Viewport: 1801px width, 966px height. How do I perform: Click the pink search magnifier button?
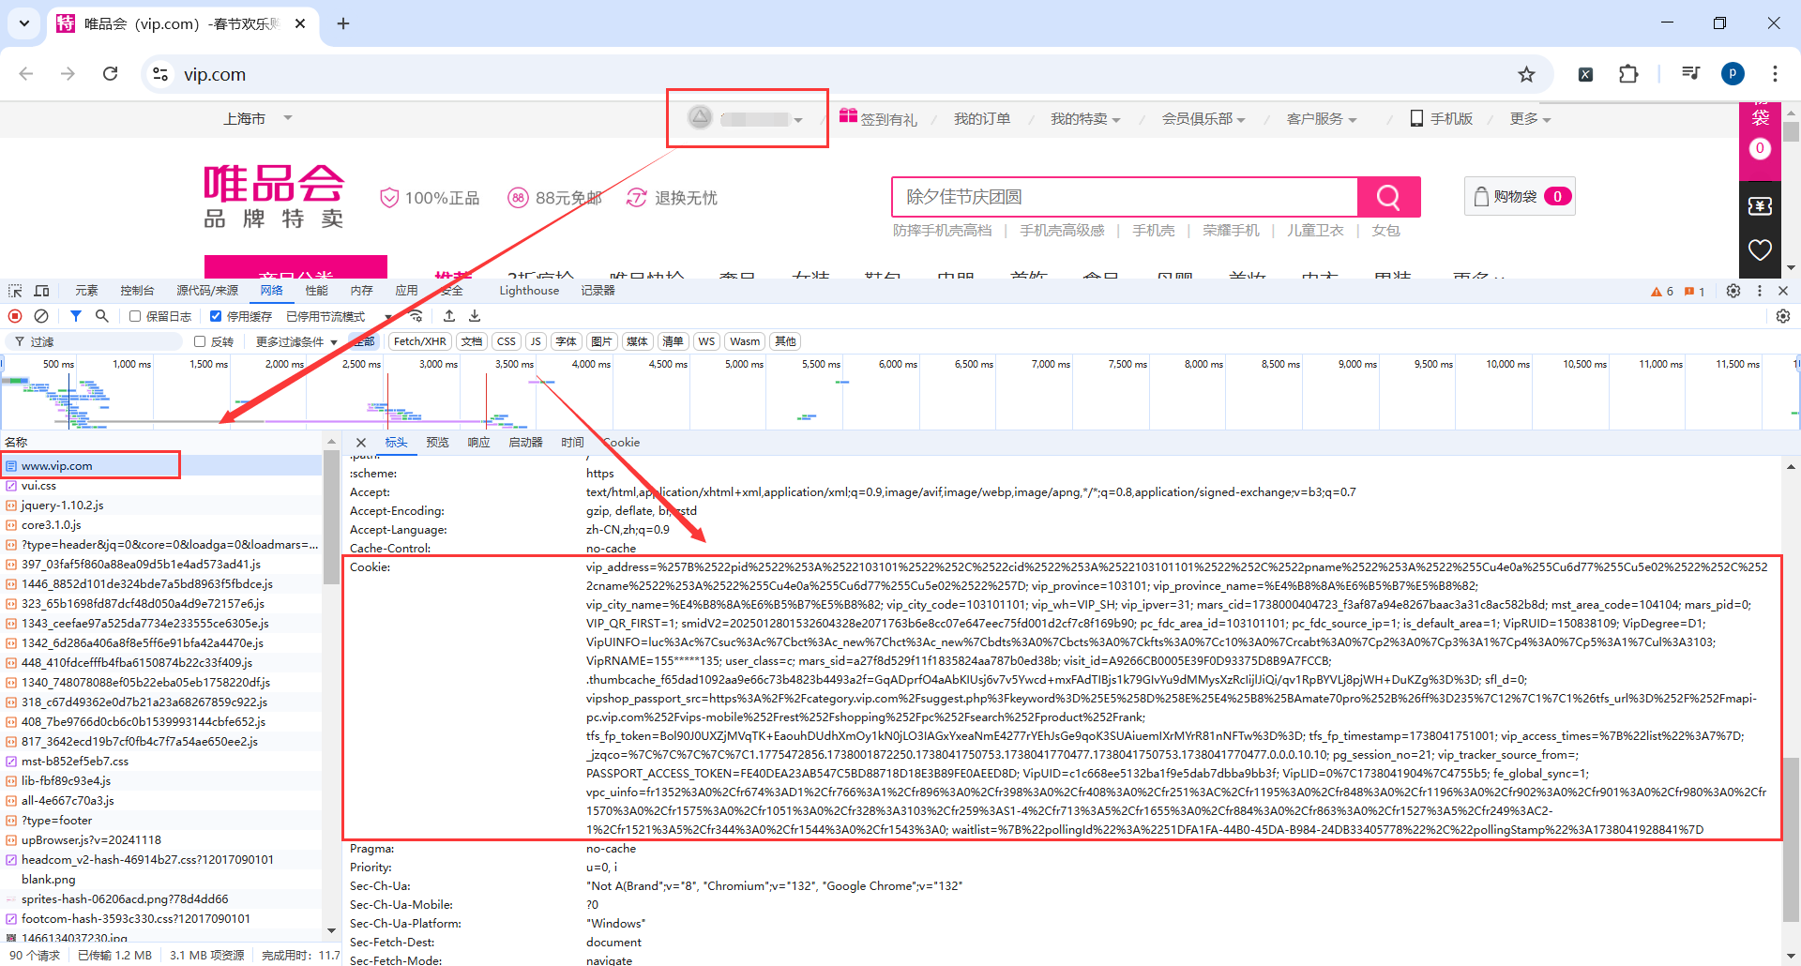(x=1388, y=197)
